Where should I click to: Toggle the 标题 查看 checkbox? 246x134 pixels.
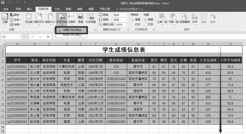click(x=146, y=20)
